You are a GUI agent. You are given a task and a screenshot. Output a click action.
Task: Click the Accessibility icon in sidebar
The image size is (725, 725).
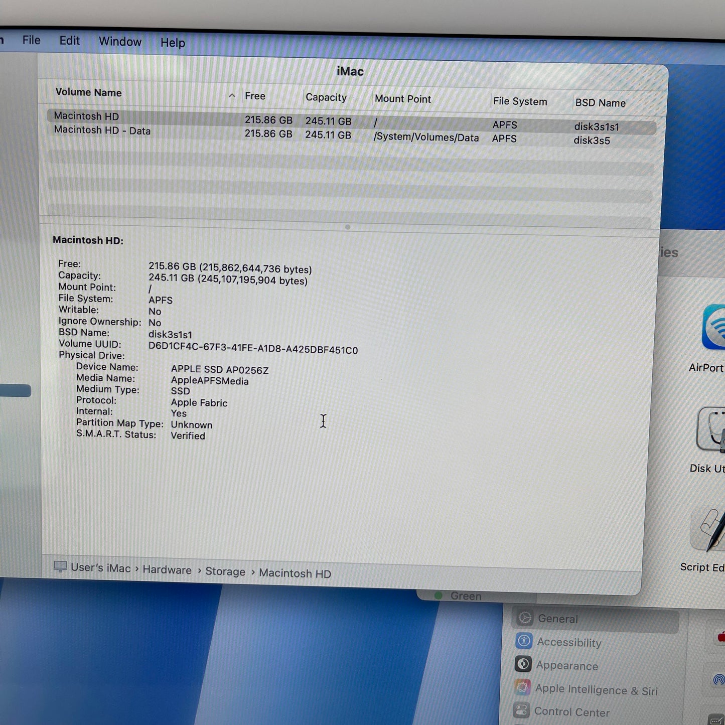tap(524, 641)
